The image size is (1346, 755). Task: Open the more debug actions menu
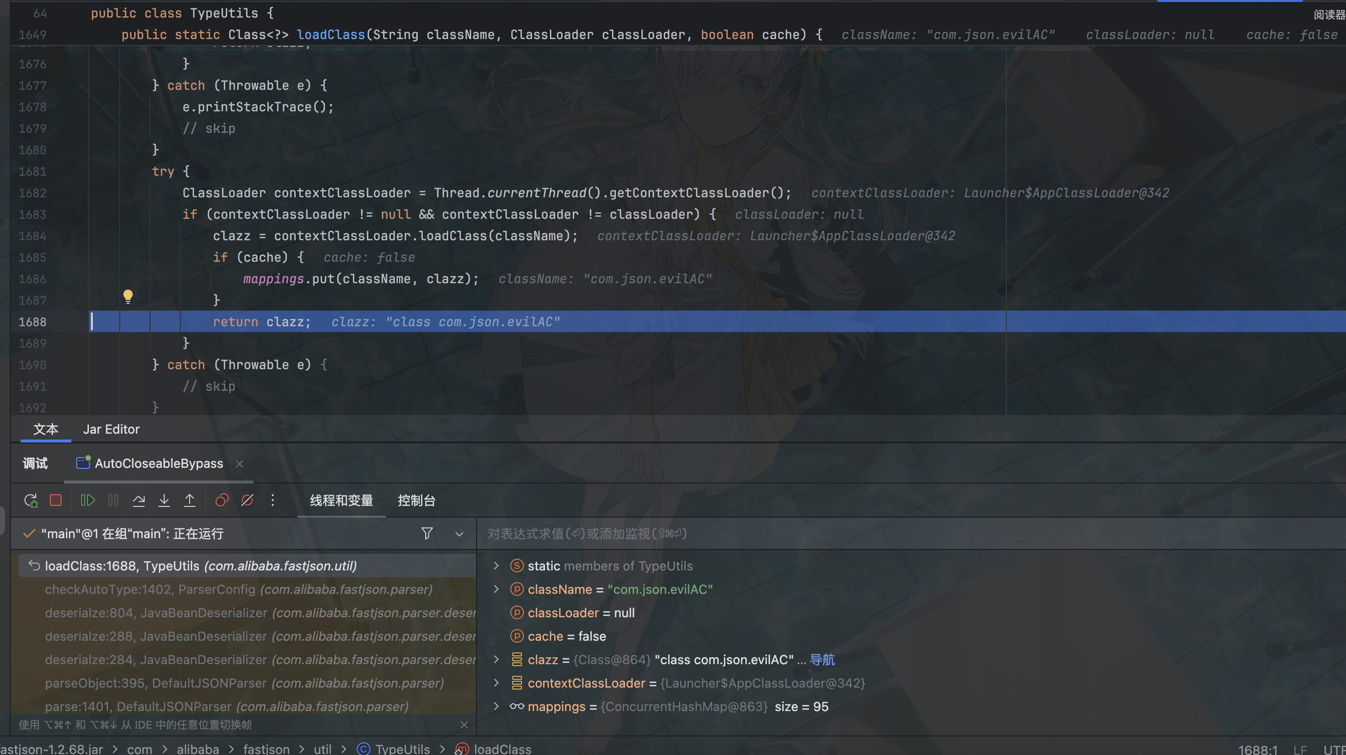pyautogui.click(x=272, y=500)
